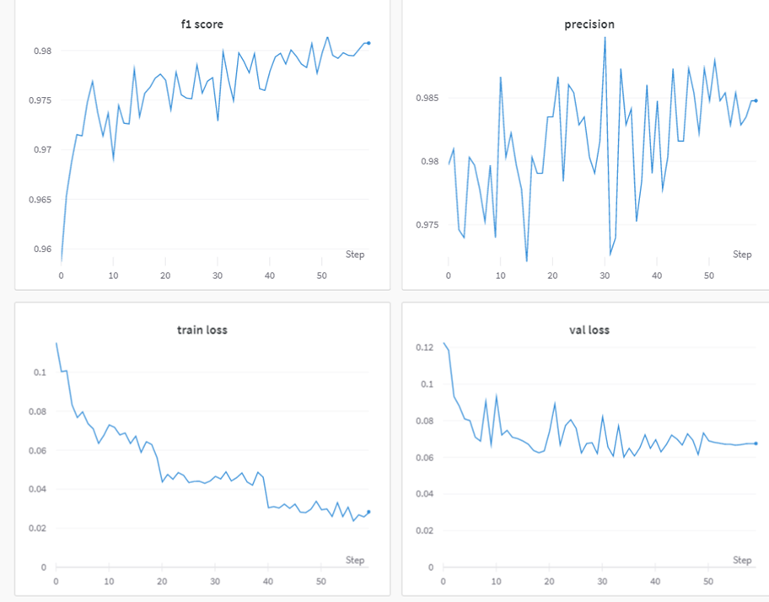Click the Step axis label in train loss chart
This screenshot has height=602, width=769.
coord(355,560)
